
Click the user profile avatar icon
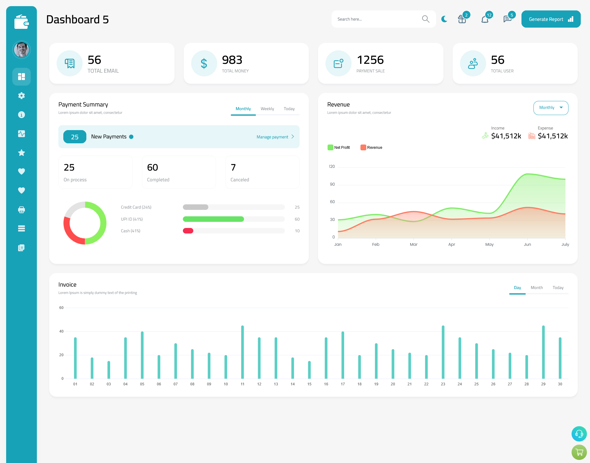[22, 50]
